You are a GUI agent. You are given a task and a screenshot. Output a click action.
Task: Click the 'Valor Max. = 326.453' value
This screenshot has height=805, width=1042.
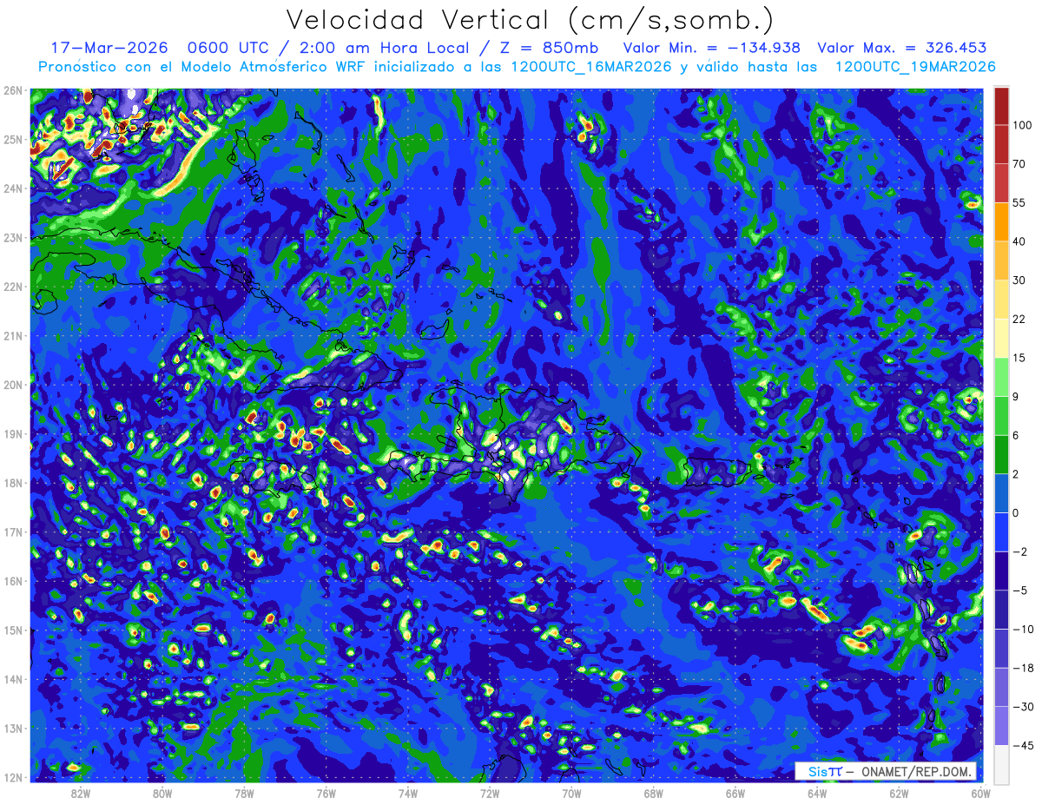(902, 48)
